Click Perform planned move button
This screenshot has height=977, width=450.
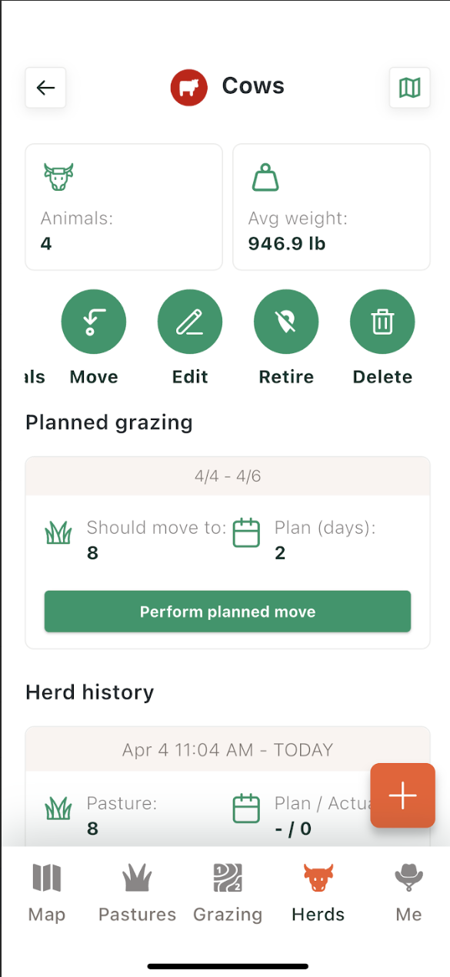(x=228, y=612)
